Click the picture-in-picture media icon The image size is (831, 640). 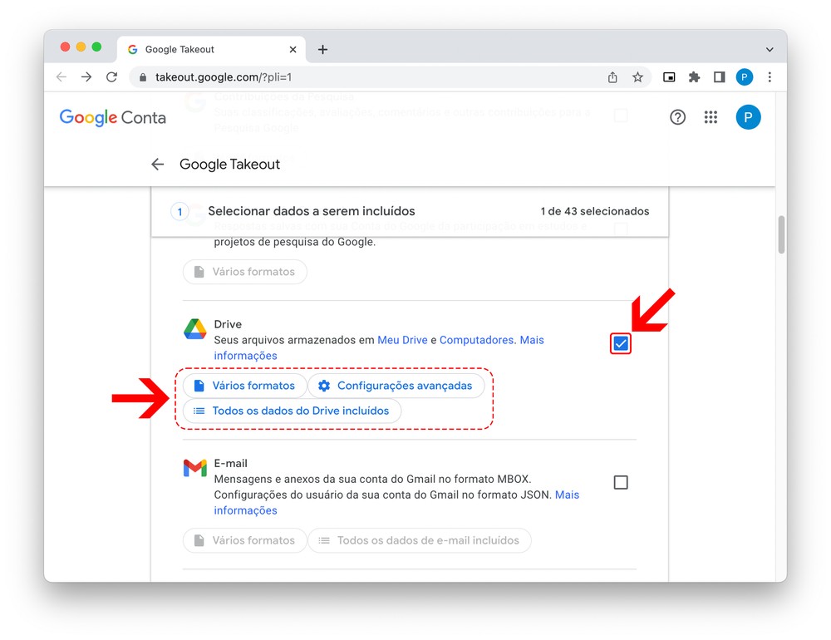point(669,77)
